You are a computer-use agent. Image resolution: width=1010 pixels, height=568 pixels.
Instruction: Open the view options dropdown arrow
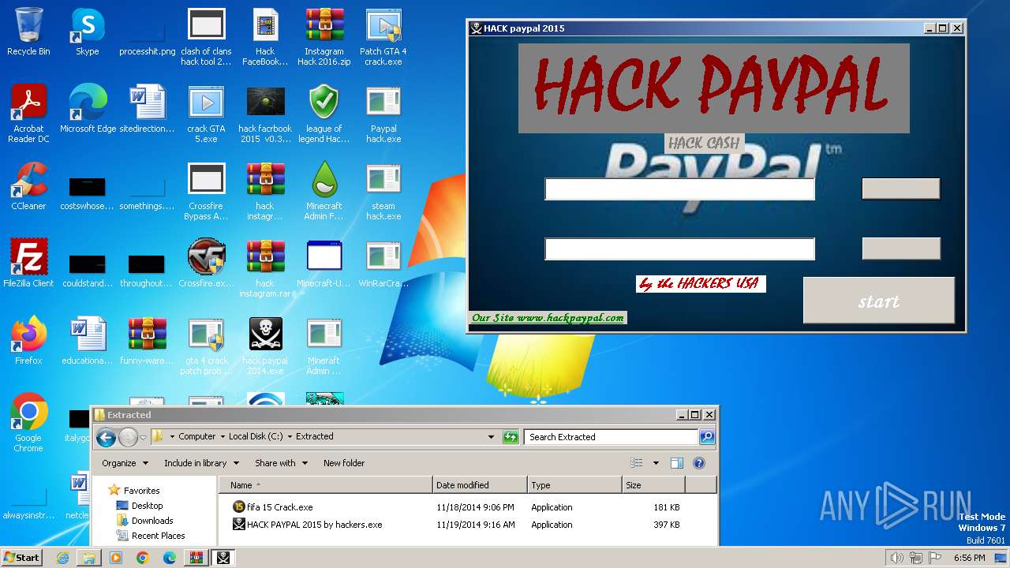[656, 463]
